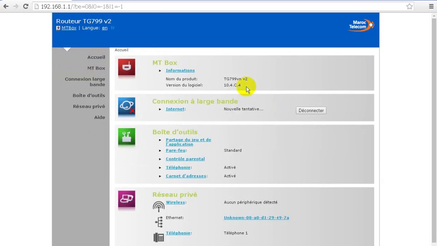Viewport: 437px width, 246px height.
Task: Open Téléphonie link under Boîte d'outils
Action: click(178, 167)
